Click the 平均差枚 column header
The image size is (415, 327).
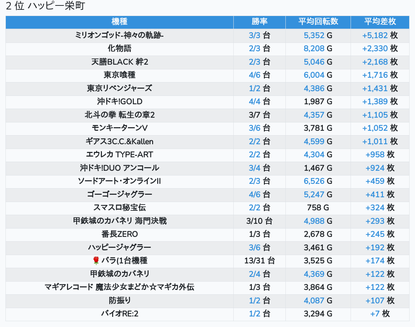click(380, 22)
